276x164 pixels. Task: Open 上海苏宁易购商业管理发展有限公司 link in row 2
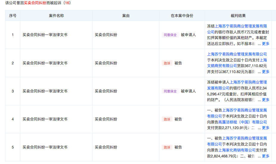coord(237,54)
